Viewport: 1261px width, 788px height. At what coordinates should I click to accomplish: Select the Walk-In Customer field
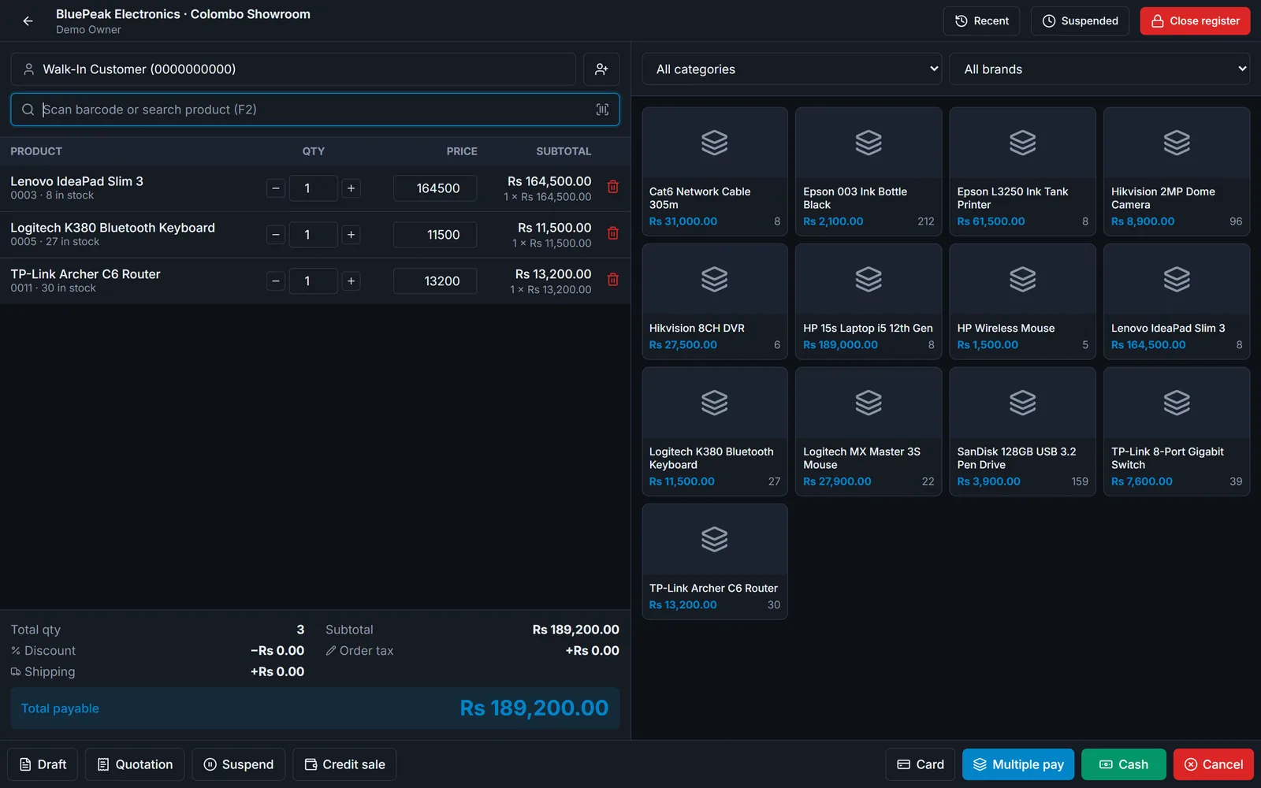click(x=293, y=69)
